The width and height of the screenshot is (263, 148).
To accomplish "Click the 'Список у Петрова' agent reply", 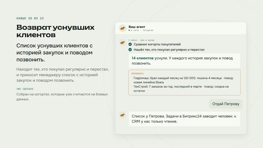I will (x=184, y=119).
